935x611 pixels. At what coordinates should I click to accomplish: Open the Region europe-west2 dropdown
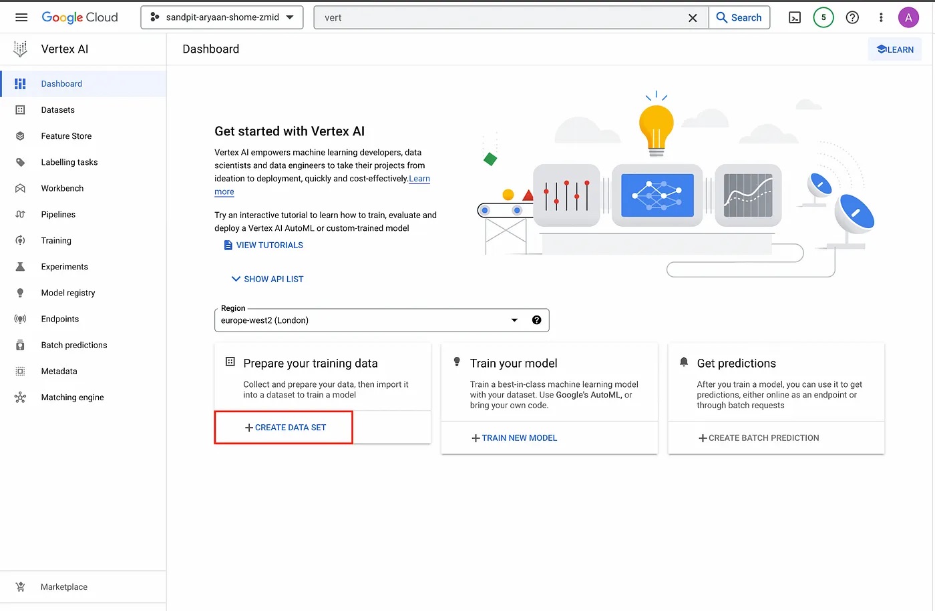[381, 320]
